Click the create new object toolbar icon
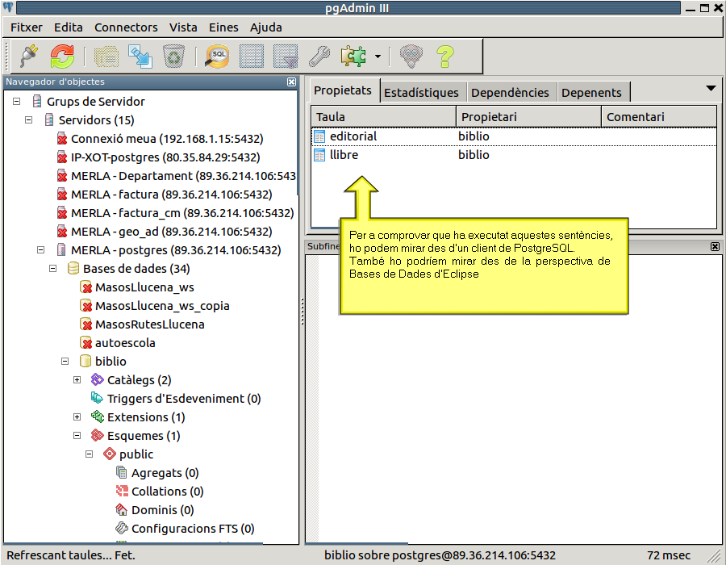Screen dimensions: 726x565 (140, 56)
